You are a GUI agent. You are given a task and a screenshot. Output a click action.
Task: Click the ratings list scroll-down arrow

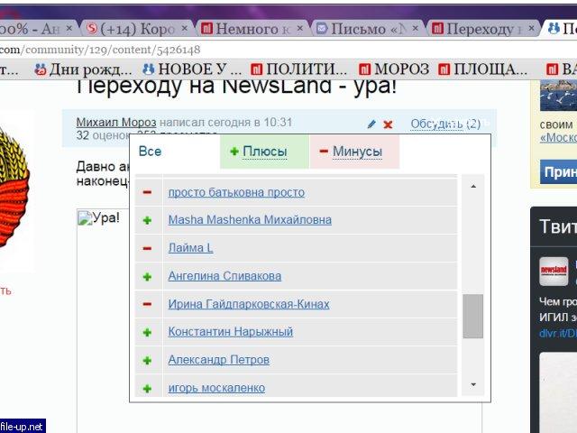point(473,385)
